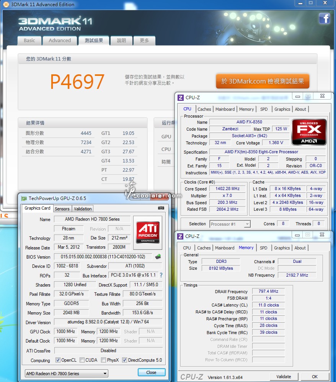The height and width of the screenshot is (382, 336).
Task: Click the Specification field in CPU-Z
Action: pyautogui.click(x=267, y=152)
